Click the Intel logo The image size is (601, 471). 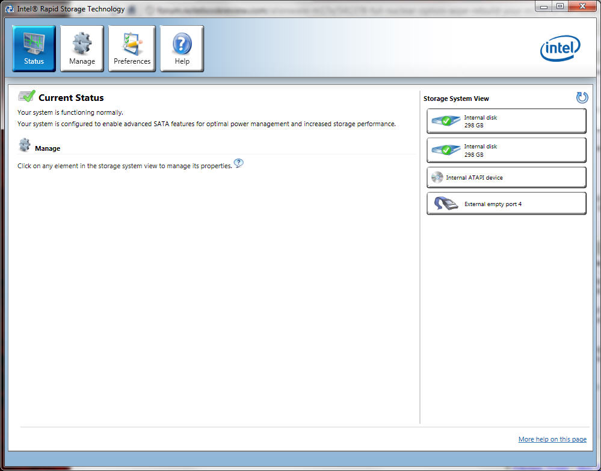[x=560, y=48]
